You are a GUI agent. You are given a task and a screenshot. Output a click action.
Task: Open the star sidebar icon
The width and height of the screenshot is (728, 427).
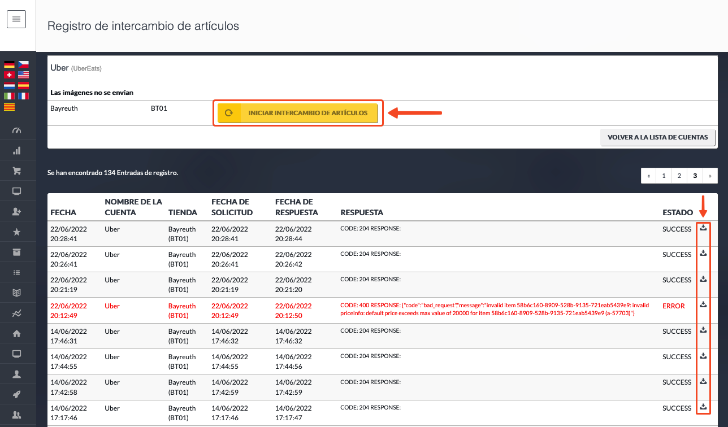16,232
